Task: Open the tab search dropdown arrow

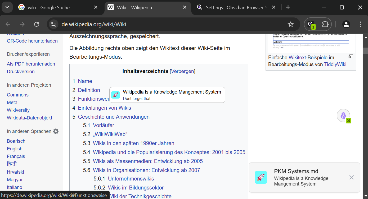Action: pyautogui.click(x=7, y=7)
